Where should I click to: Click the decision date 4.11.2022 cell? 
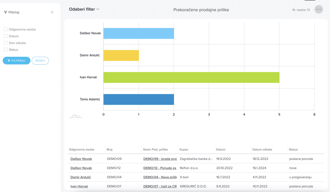click(259, 177)
